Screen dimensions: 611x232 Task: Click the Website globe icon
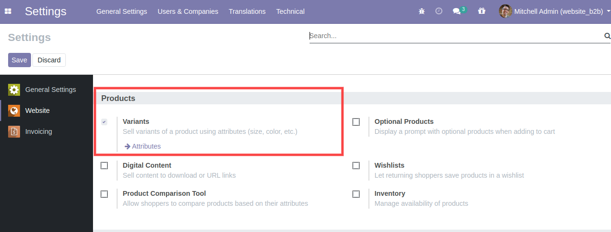point(14,111)
